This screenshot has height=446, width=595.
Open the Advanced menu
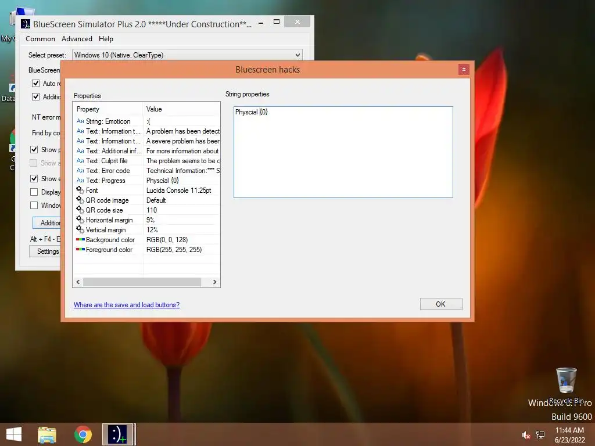77,39
